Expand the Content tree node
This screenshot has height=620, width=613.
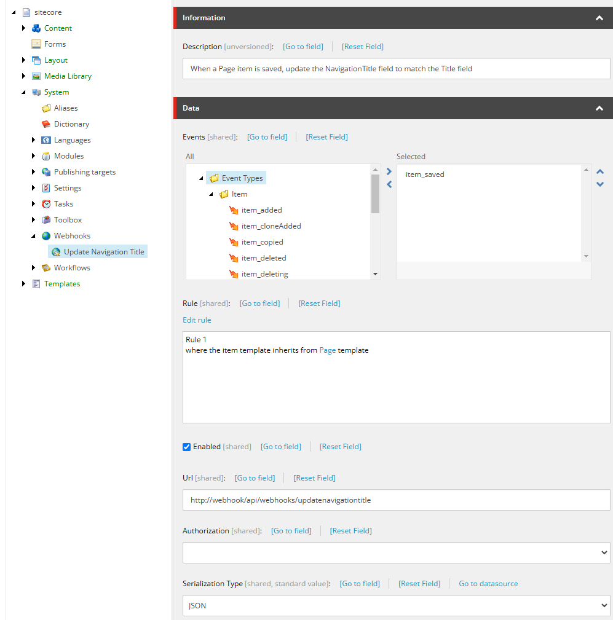[x=24, y=28]
